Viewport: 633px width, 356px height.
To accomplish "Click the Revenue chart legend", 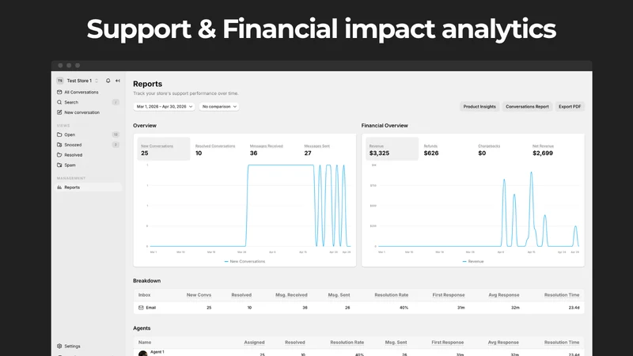I will tap(472, 262).
